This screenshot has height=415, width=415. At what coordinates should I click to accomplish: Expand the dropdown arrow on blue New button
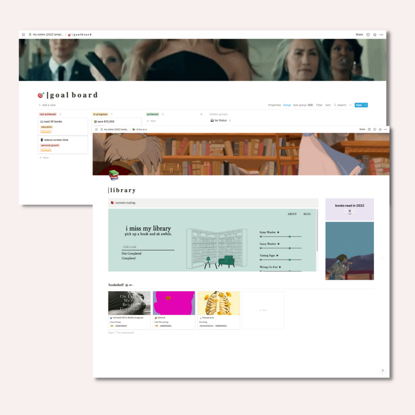(366, 105)
